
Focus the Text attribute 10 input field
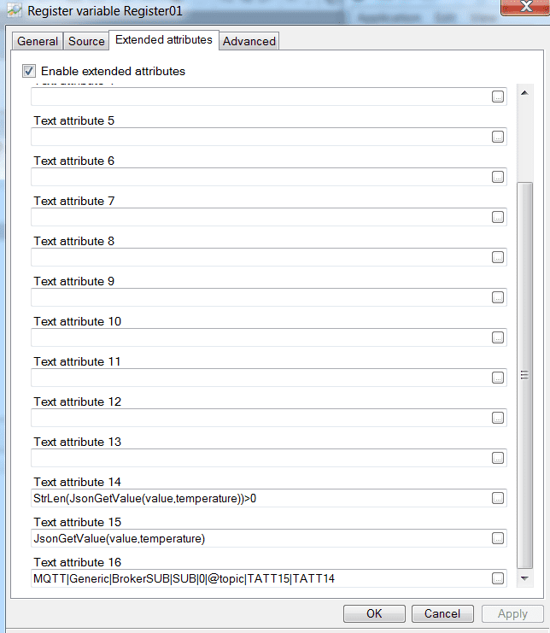(256, 337)
